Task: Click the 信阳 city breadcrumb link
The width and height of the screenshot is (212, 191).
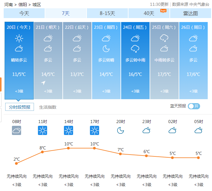Action: 22,5
